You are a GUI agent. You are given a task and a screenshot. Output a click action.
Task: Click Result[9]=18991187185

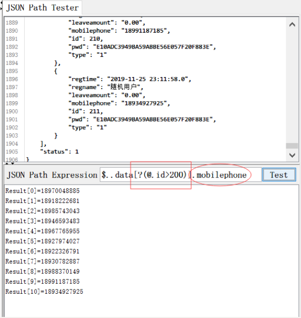pyautogui.click(x=42, y=282)
